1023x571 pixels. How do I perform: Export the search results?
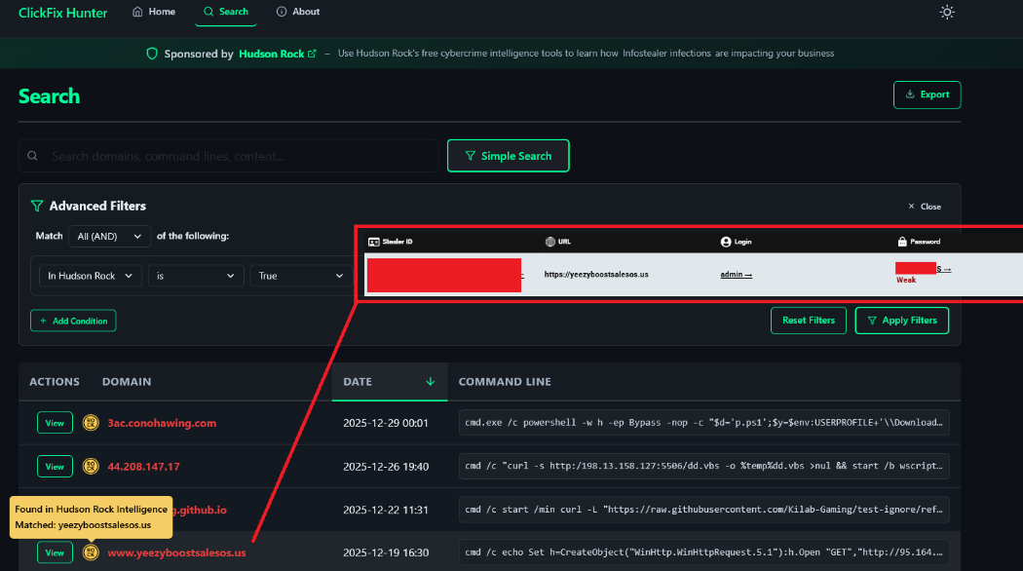(x=927, y=95)
